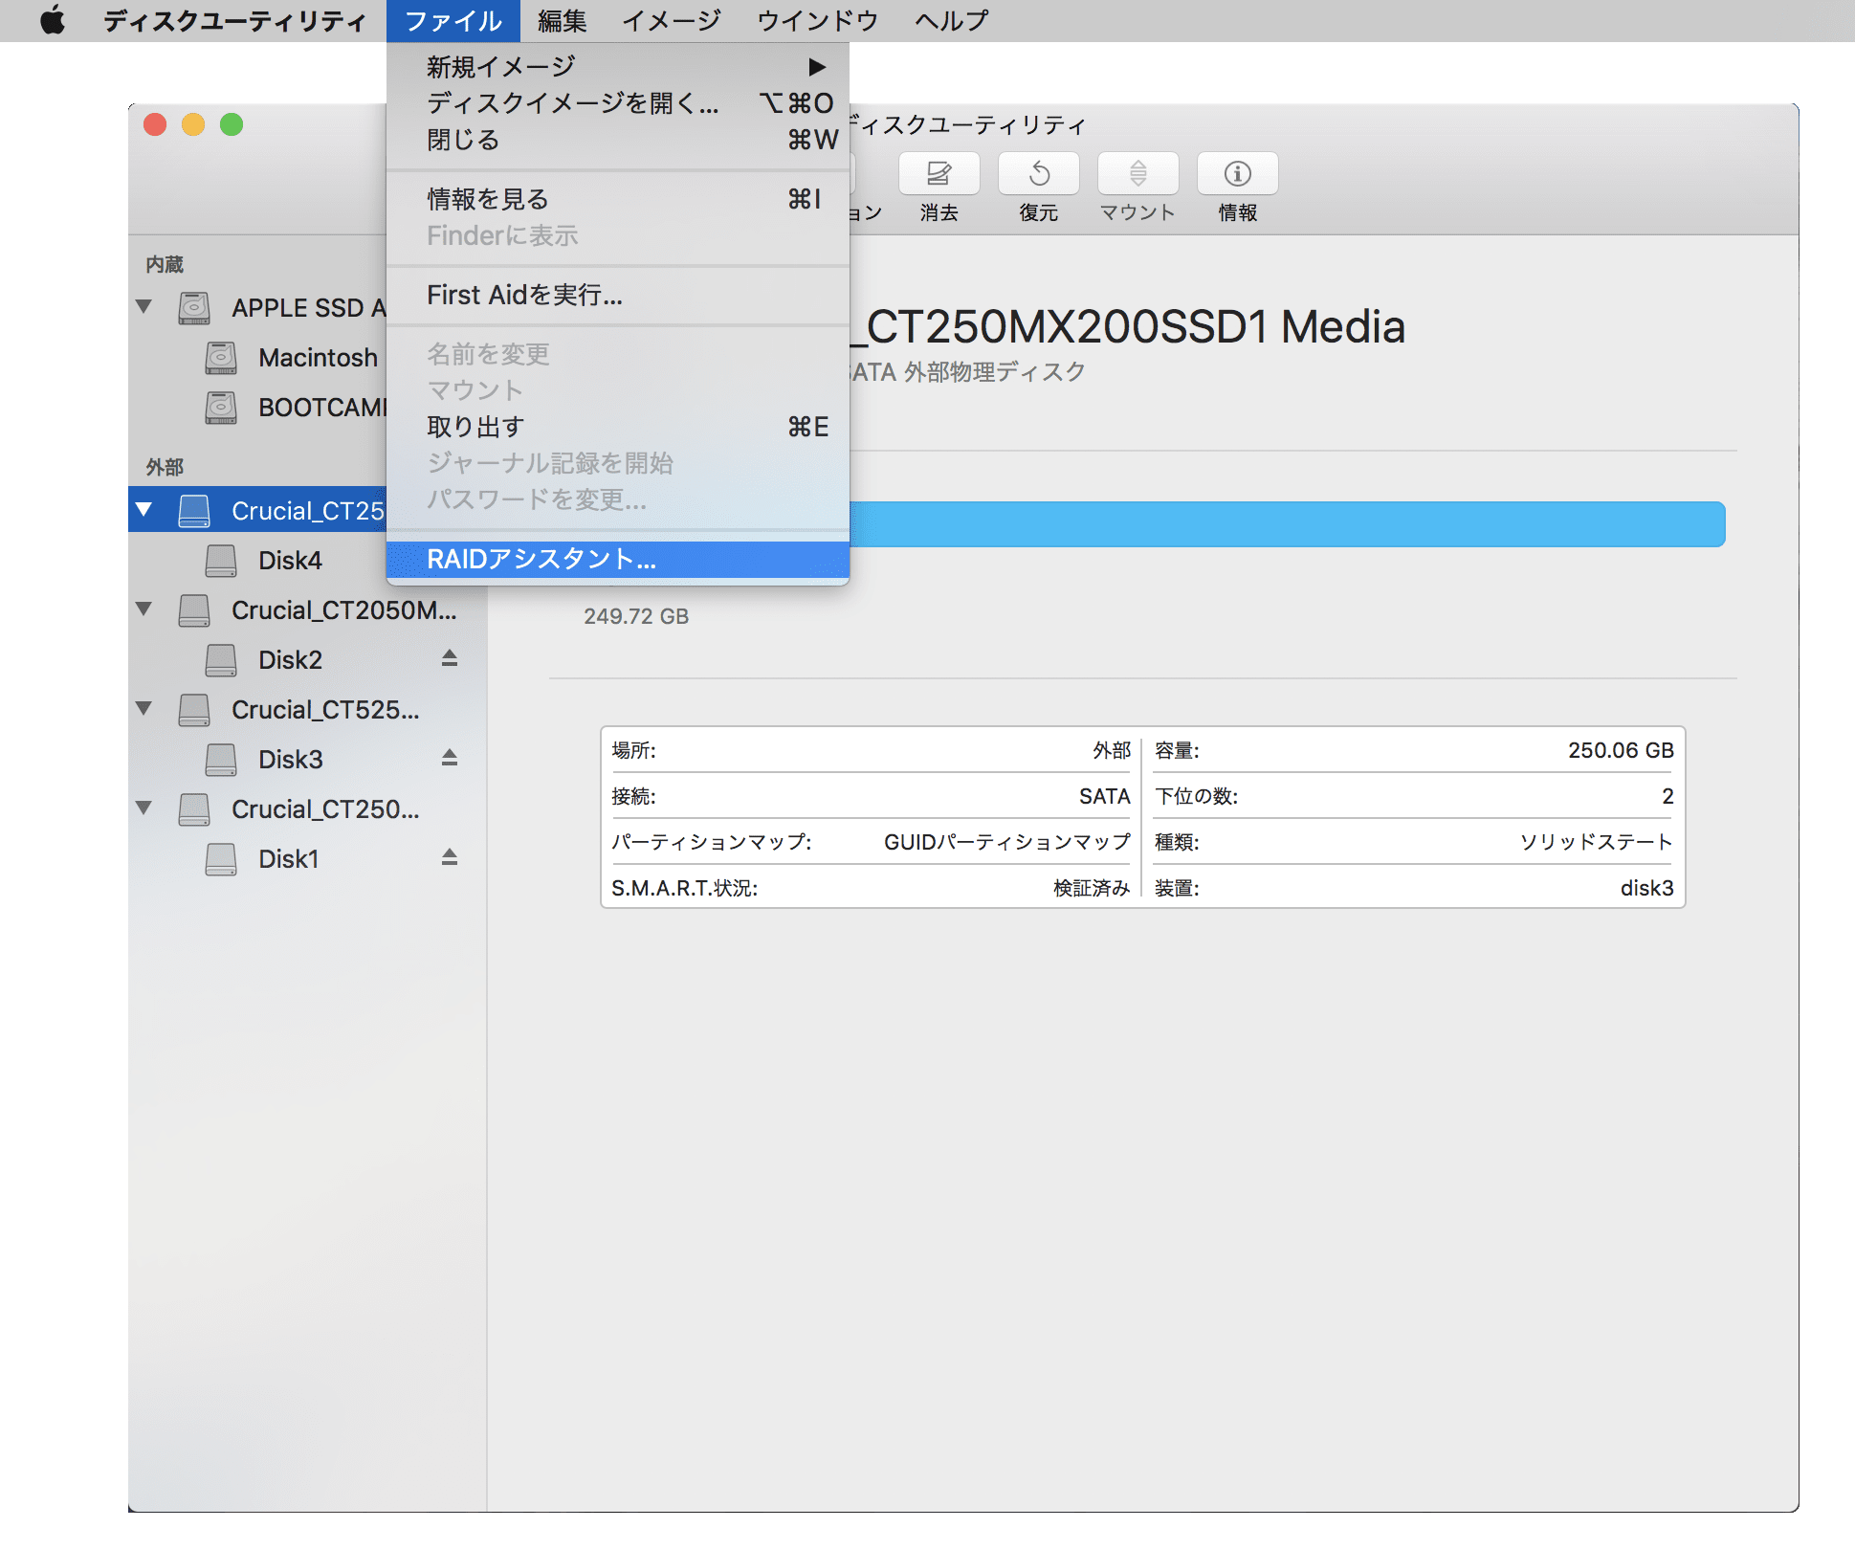1855x1550 pixels.
Task: Choose 取り出す menu item
Action: point(618,427)
